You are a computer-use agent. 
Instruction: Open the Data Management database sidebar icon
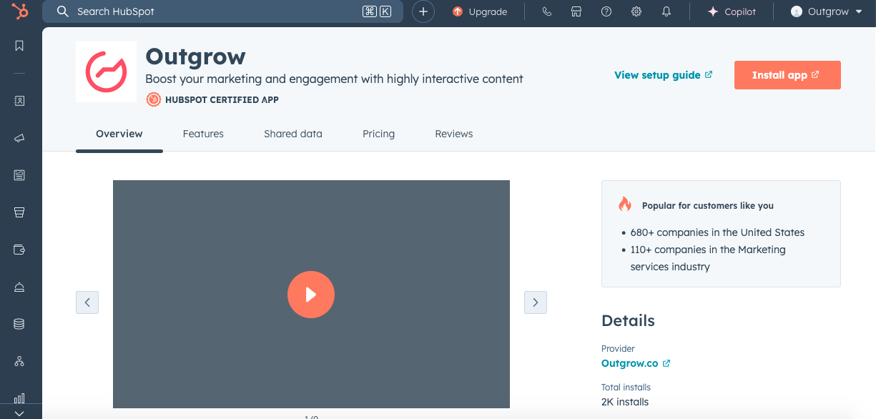(x=19, y=324)
